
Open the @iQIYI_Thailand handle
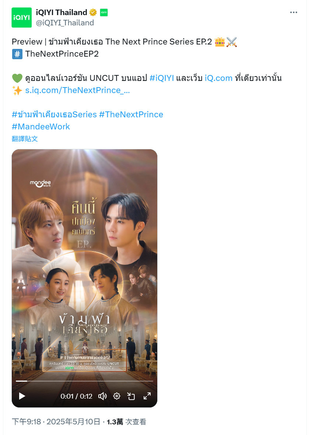pos(65,23)
